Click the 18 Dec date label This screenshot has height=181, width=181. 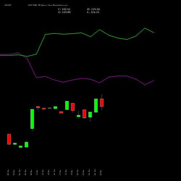pyautogui.click(x=66, y=172)
